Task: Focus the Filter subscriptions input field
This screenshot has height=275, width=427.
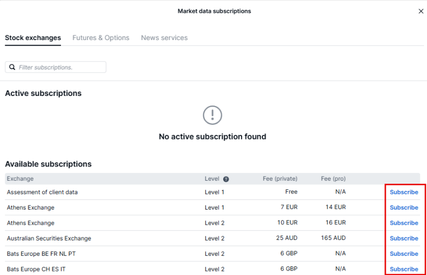Action: click(x=60, y=67)
